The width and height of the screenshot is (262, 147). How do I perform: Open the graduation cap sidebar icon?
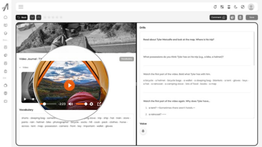coord(6,33)
